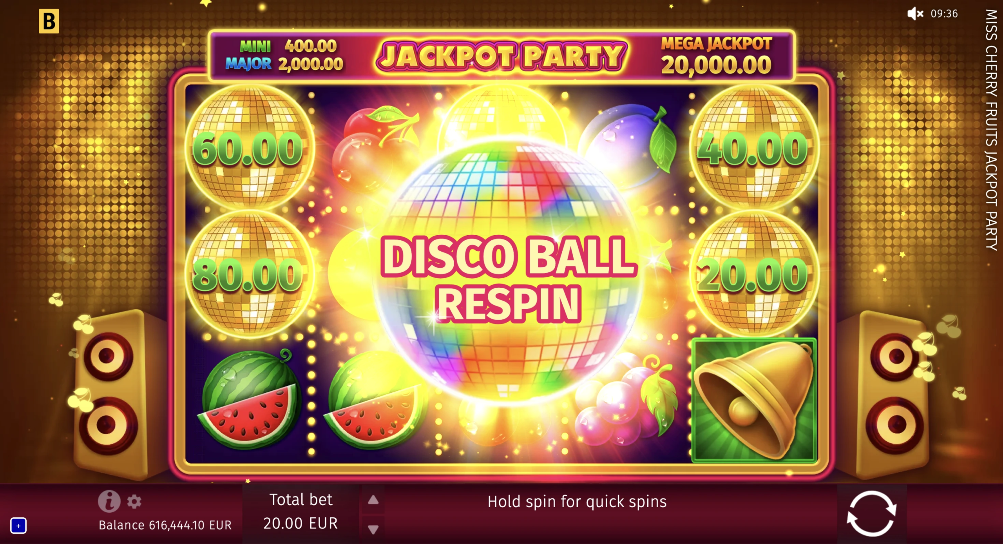Click the leftmost watermelon symbol
The width and height of the screenshot is (1003, 544).
pyautogui.click(x=248, y=400)
